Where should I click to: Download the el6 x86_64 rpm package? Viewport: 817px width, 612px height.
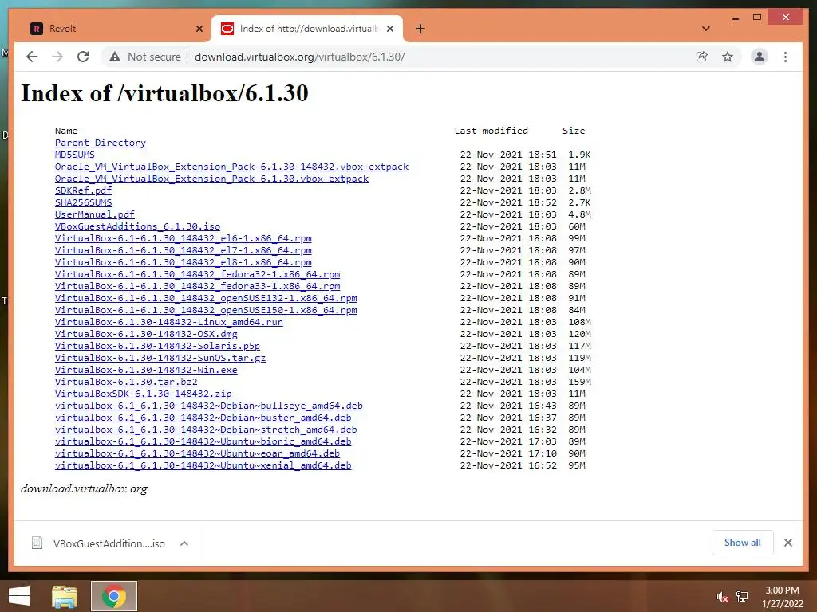(x=184, y=238)
